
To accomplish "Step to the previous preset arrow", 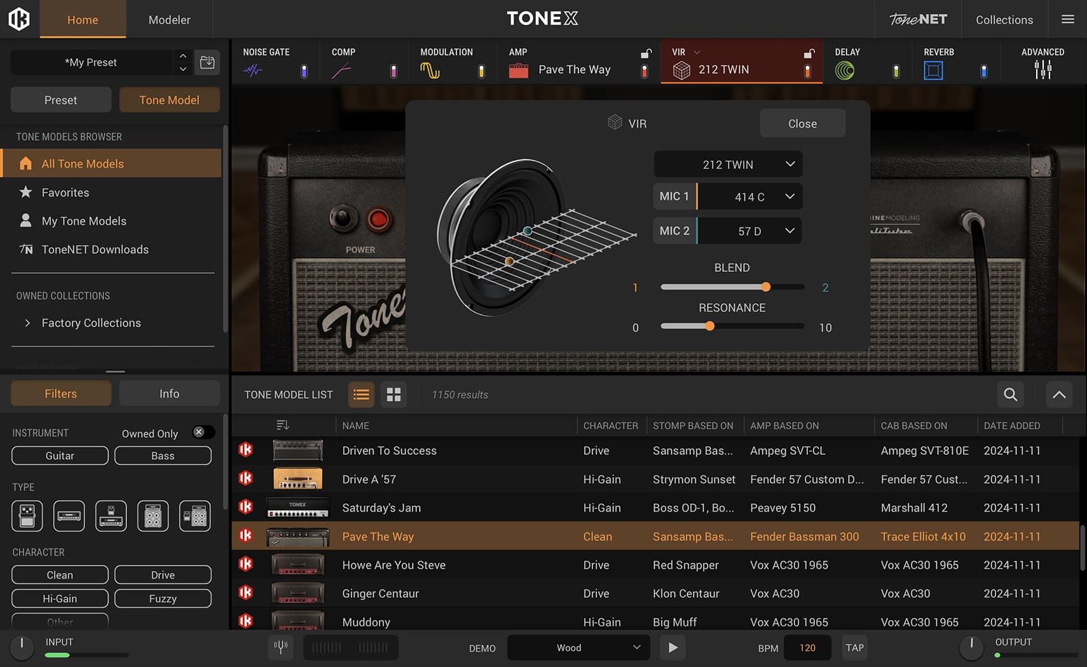I will (183, 56).
